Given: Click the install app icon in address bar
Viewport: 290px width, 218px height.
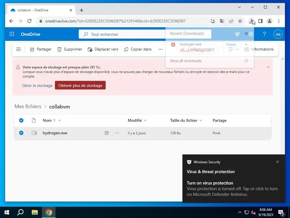Looking at the screenshot, I should (x=213, y=21).
